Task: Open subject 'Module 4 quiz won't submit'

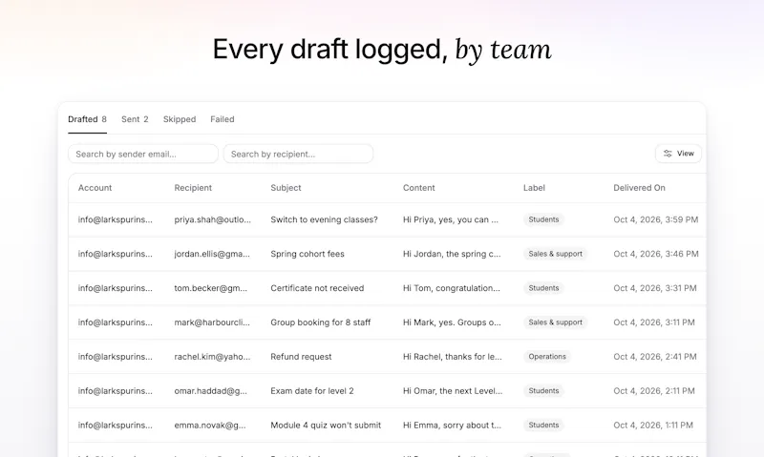Action: pyautogui.click(x=326, y=426)
